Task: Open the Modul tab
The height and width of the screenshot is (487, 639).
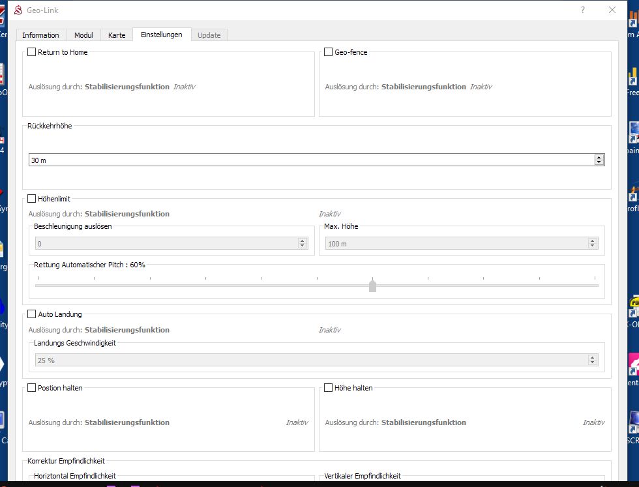Action: (83, 35)
